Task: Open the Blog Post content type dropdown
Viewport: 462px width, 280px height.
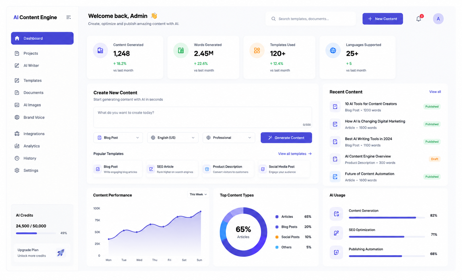Action: 118,138
